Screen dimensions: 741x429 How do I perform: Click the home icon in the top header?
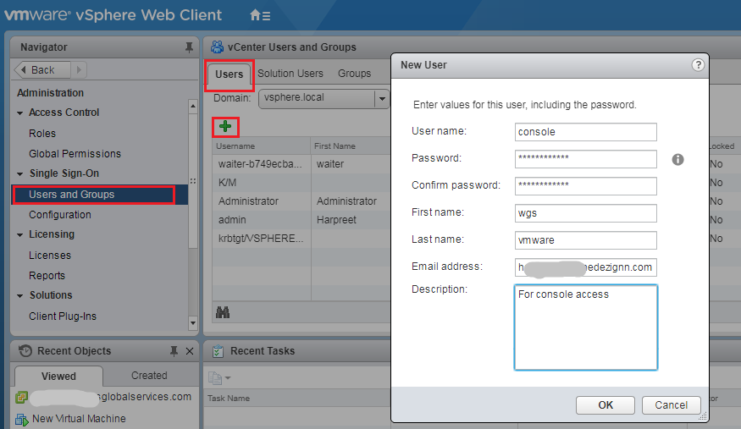(256, 15)
